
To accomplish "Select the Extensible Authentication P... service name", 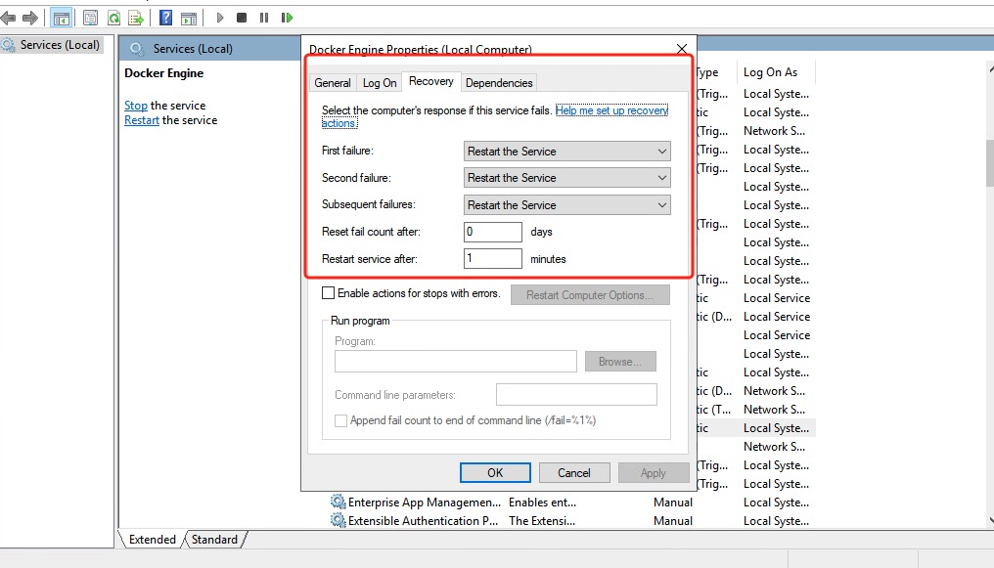I will pos(423,520).
